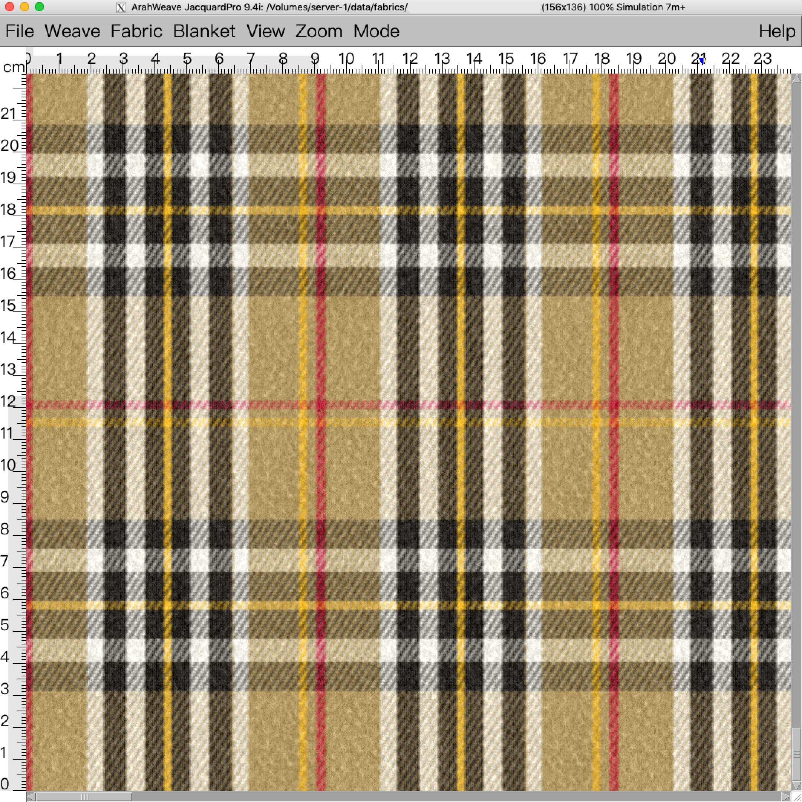Maximize the window using the green button
This screenshot has width=802, height=802.
click(39, 7)
